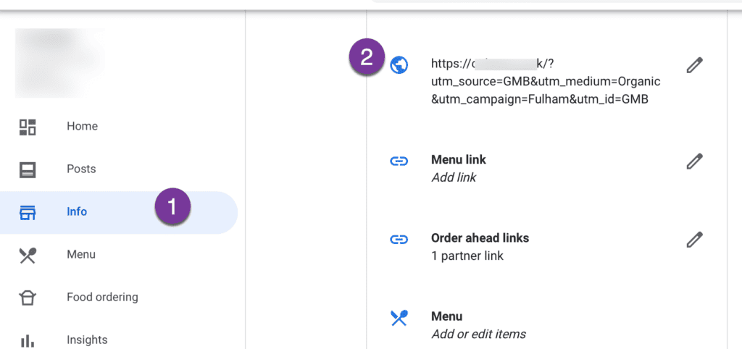Screen dimensions: 742x349
Task: Click the Menu link chain icon
Action: tap(399, 161)
